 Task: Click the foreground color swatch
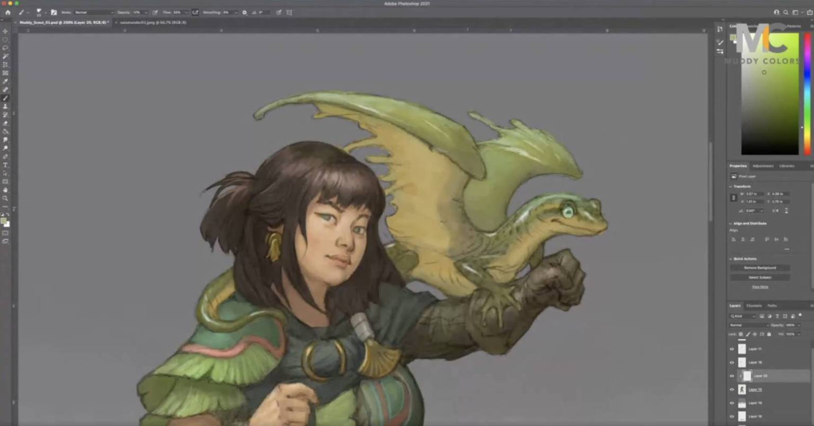(5, 220)
